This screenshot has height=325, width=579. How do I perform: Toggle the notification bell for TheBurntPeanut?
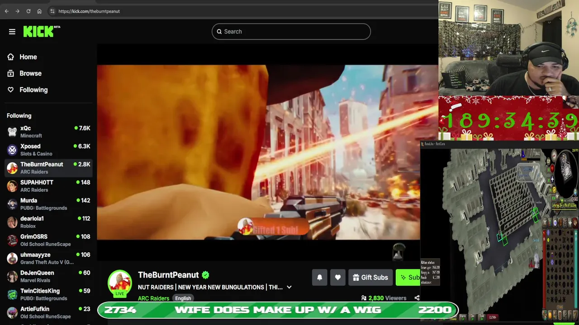[320, 278]
